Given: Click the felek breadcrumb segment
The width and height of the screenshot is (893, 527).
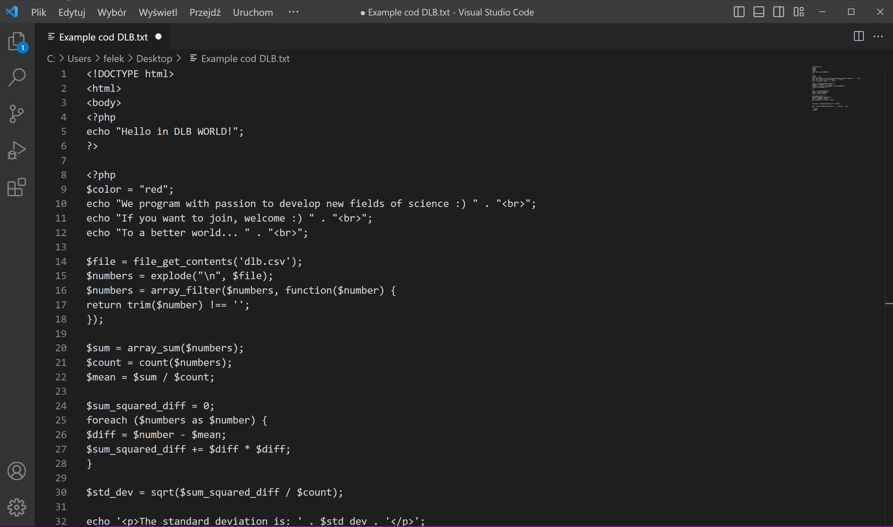Looking at the screenshot, I should (113, 59).
